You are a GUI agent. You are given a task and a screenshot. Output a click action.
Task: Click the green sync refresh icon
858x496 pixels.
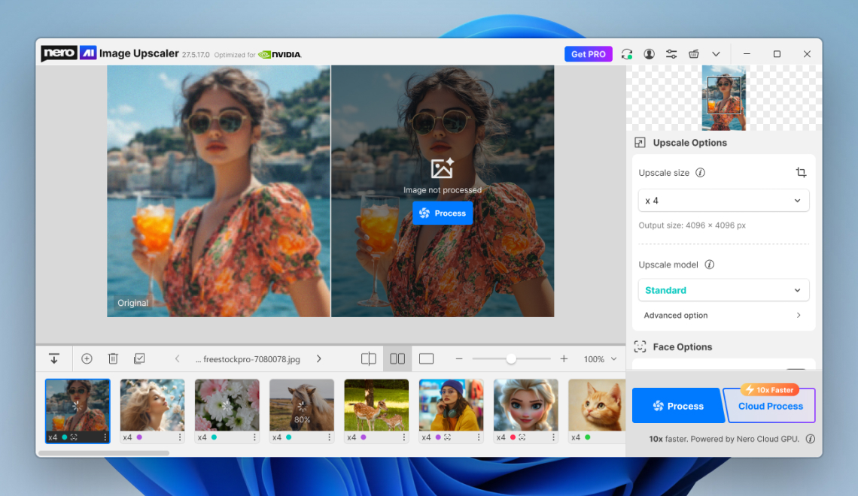point(626,53)
